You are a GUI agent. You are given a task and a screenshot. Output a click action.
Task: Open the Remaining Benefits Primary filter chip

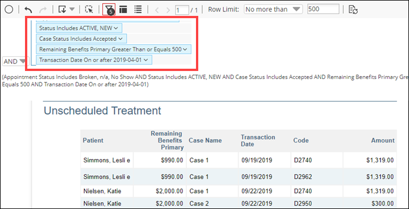(114, 49)
